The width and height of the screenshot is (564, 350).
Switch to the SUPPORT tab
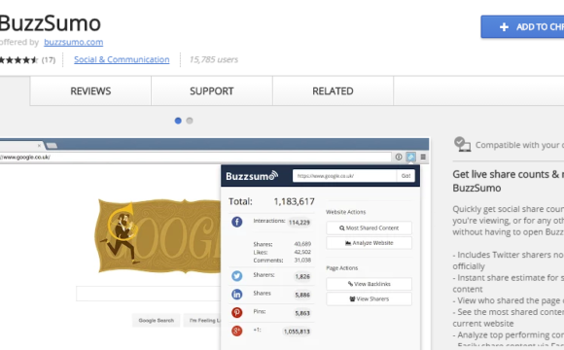[x=212, y=91]
